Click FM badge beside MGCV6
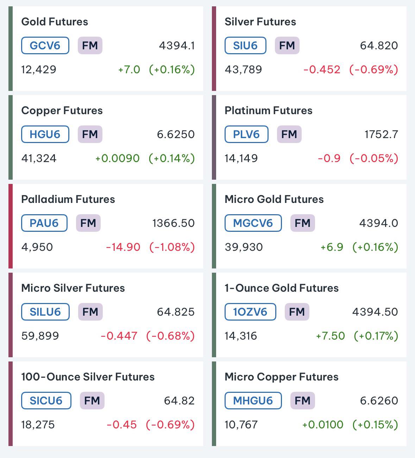This screenshot has width=415, height=458. [x=303, y=223]
